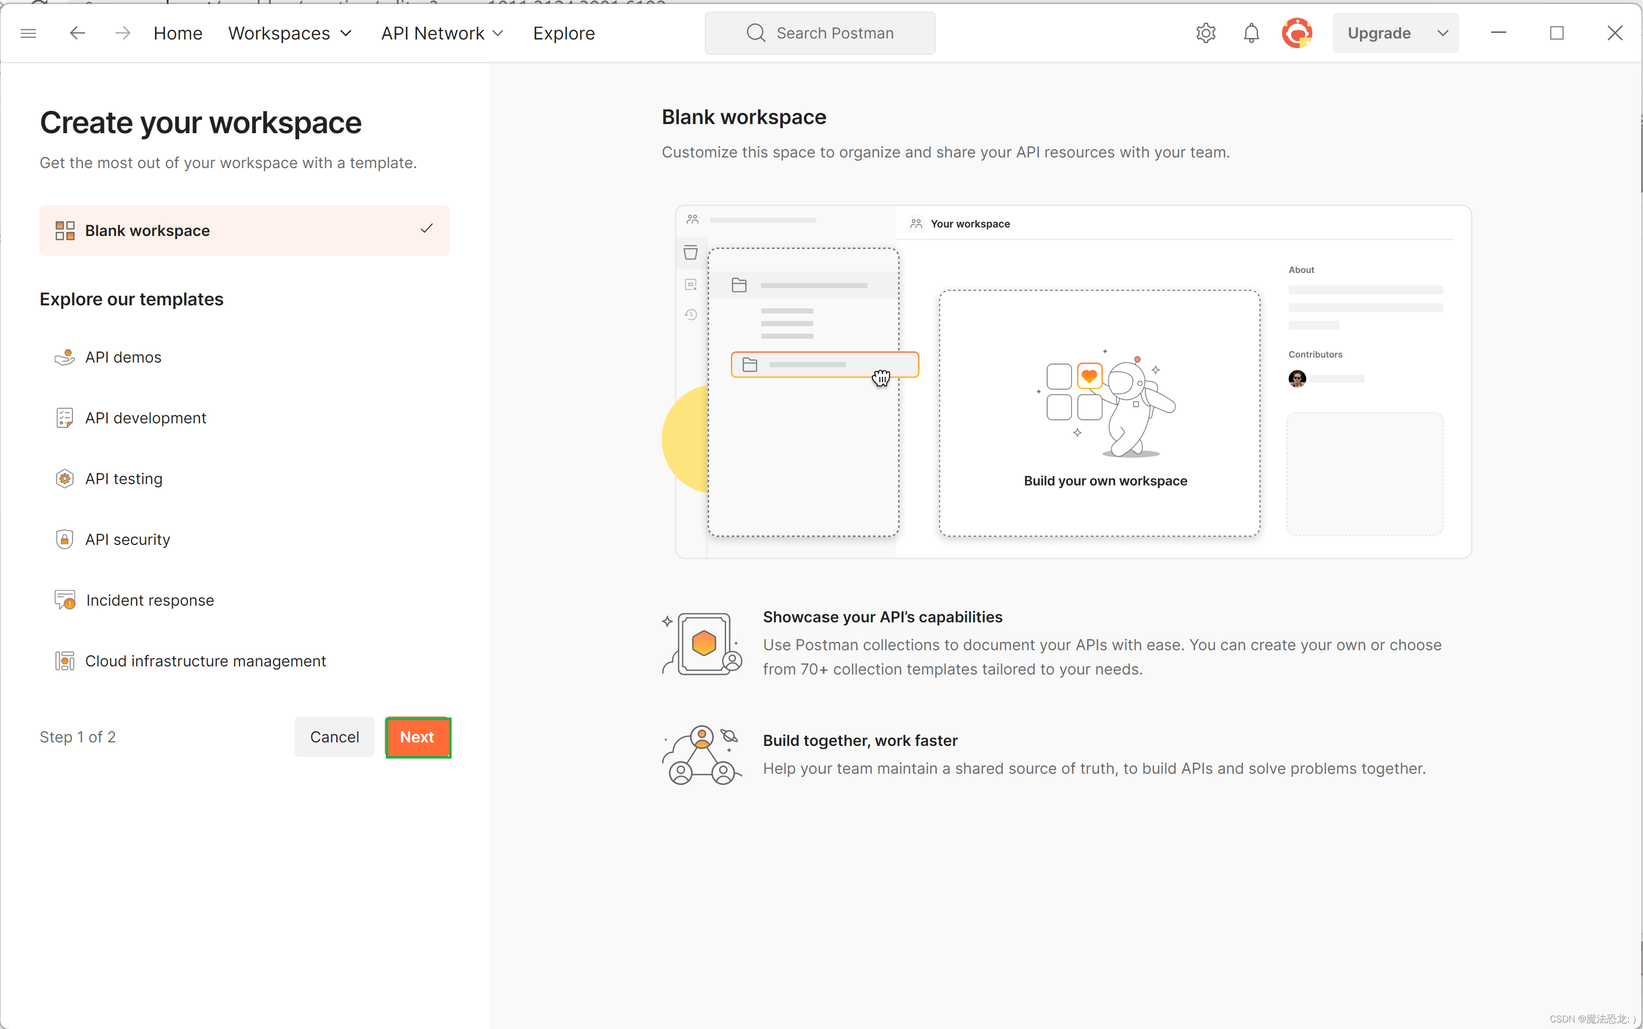Open the user avatar profile menu
The image size is (1643, 1029).
tap(1297, 33)
